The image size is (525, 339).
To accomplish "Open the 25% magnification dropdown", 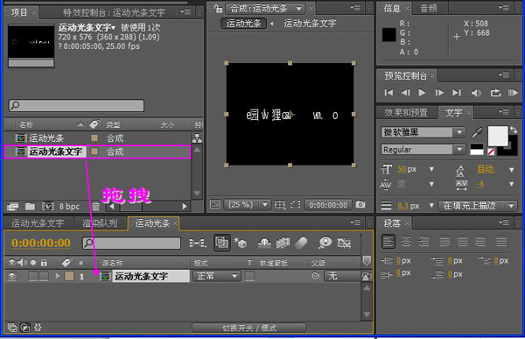I will tap(248, 204).
